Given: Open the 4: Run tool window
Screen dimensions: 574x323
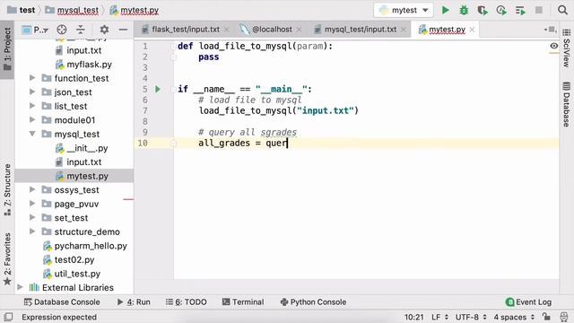Looking at the screenshot, I should 134,302.
